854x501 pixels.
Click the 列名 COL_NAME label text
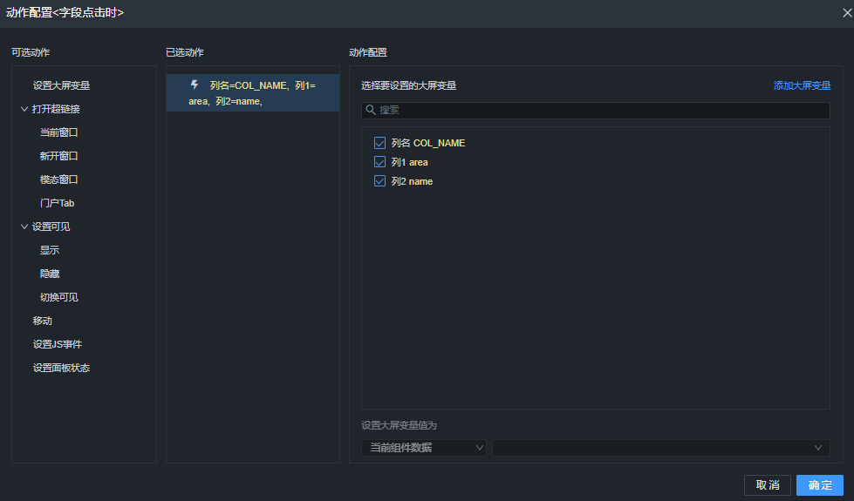[428, 143]
